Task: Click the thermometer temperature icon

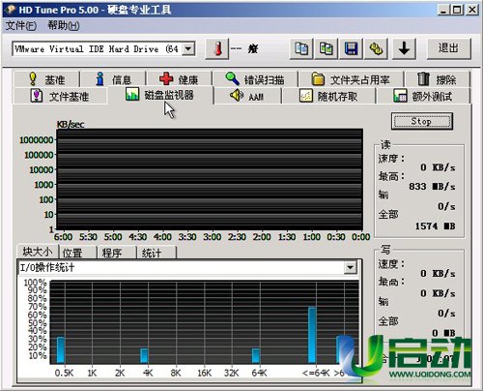Action: (217, 48)
